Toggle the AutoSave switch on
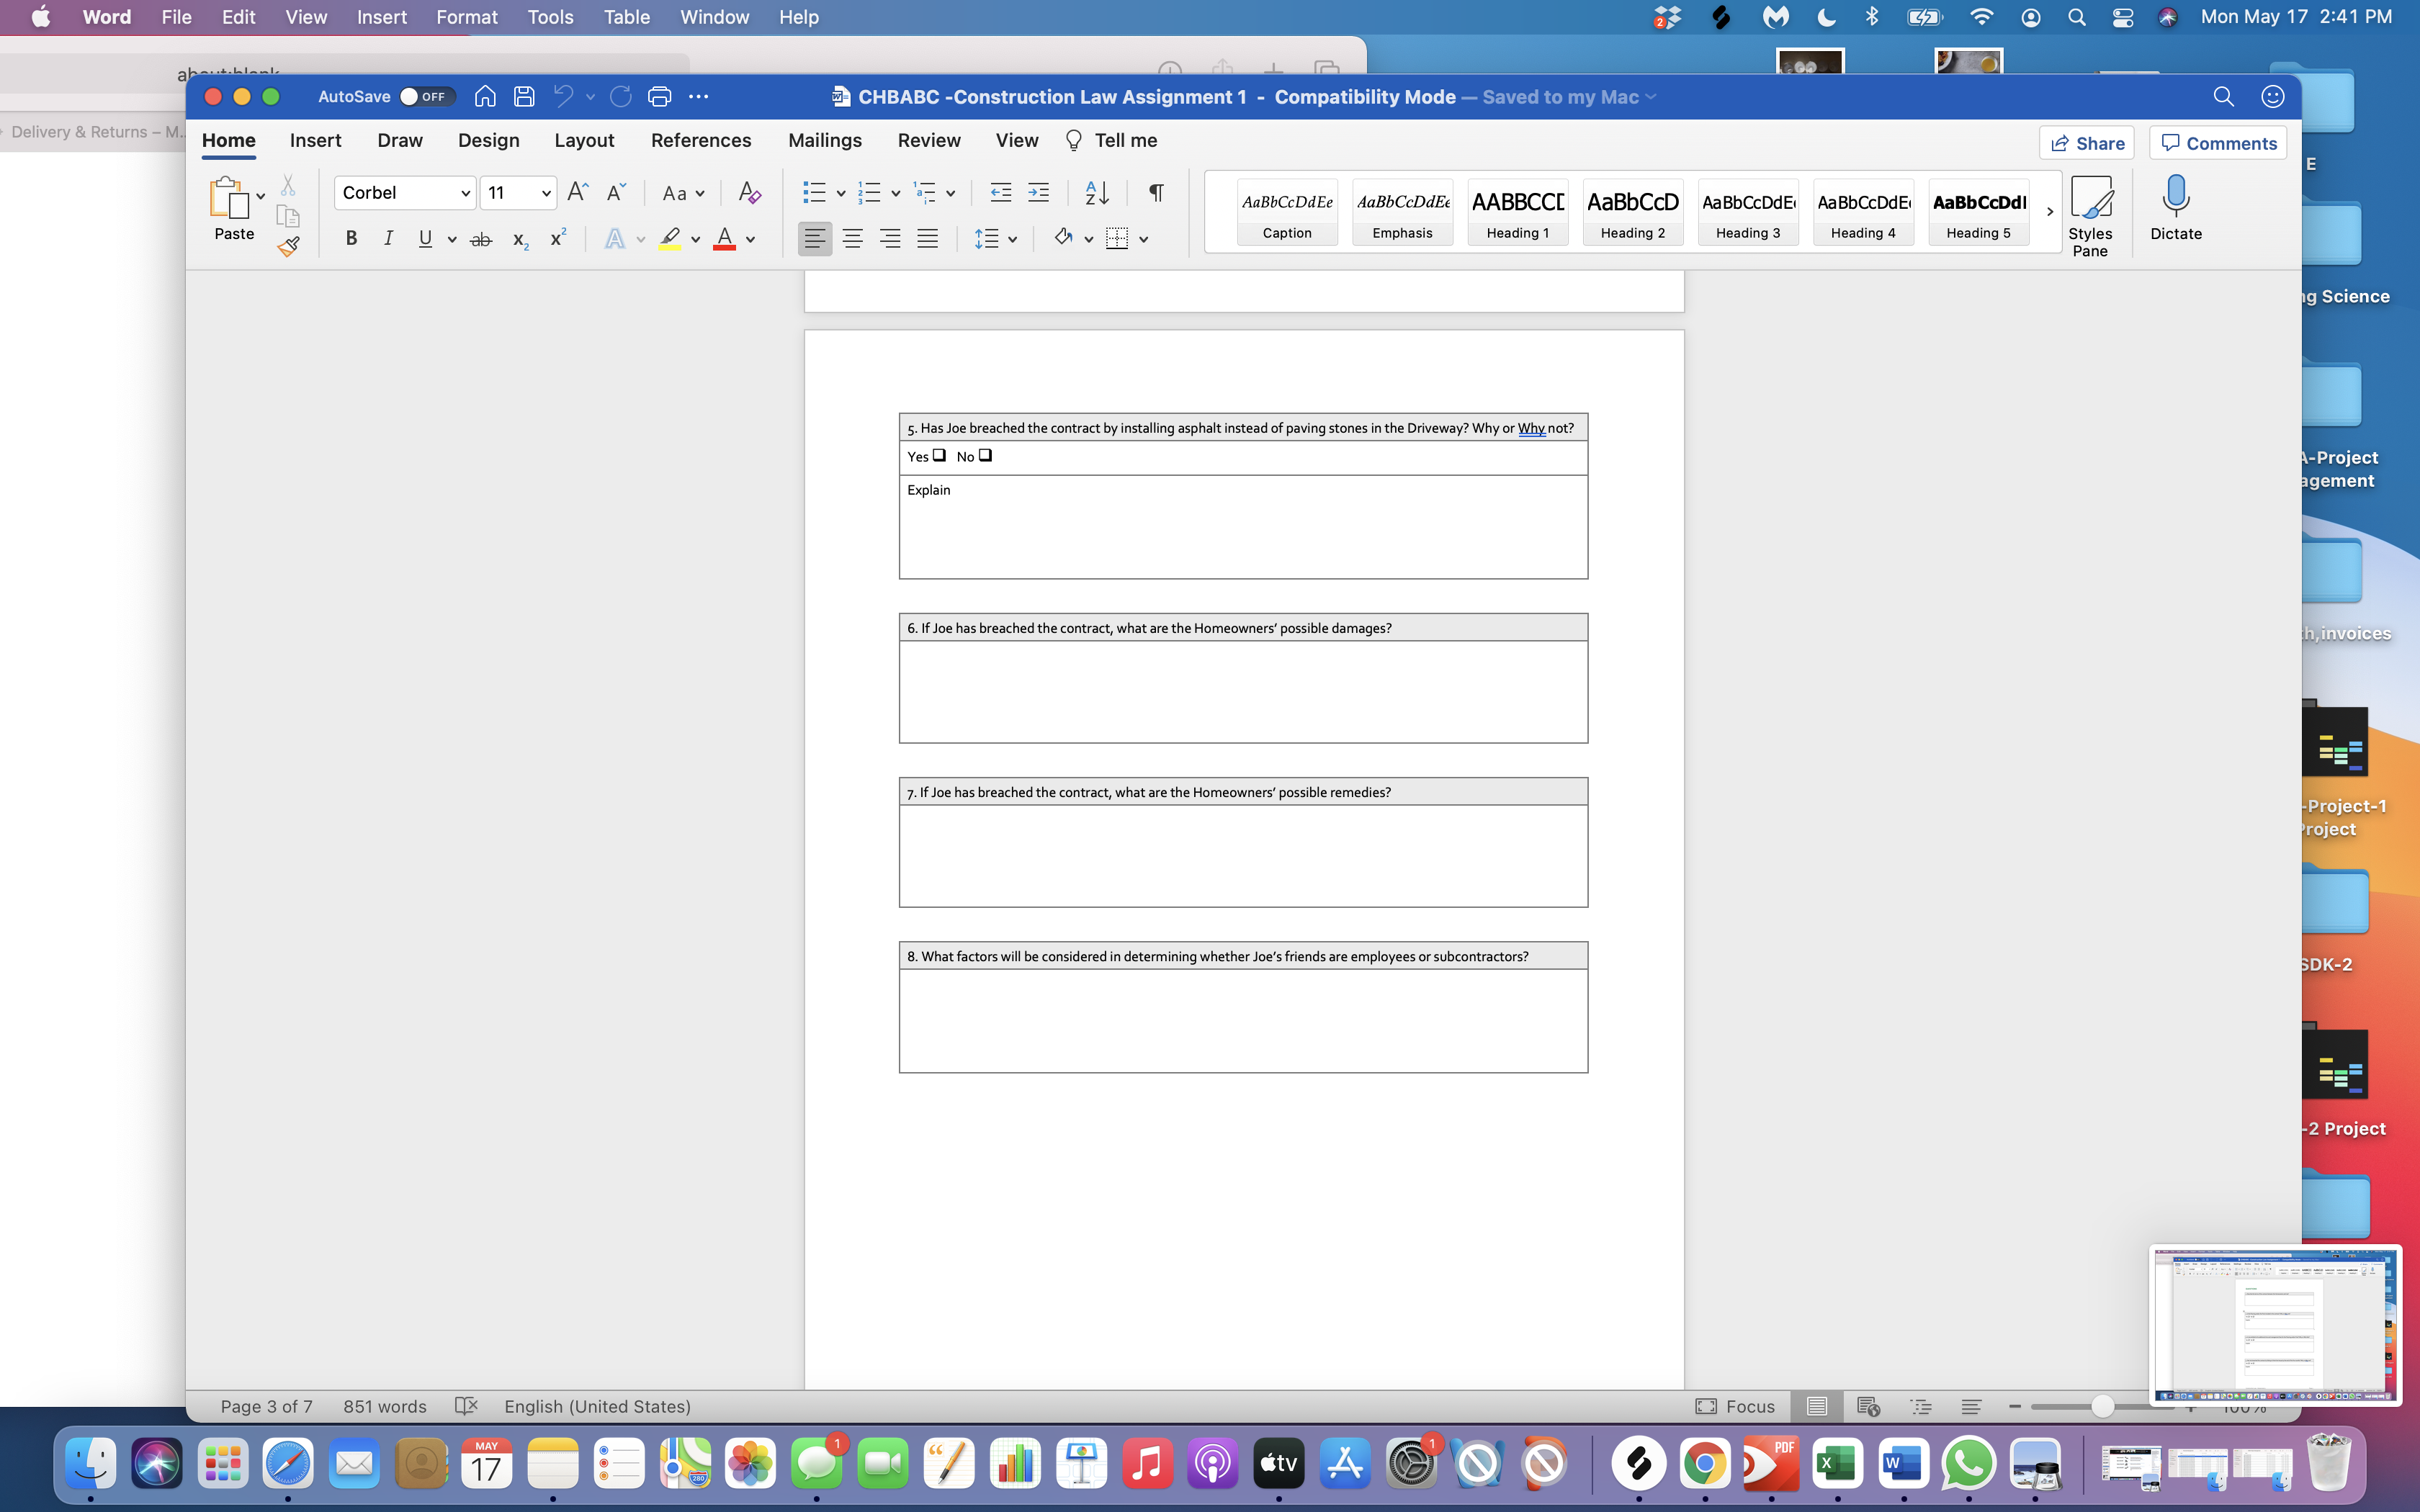 coord(426,96)
